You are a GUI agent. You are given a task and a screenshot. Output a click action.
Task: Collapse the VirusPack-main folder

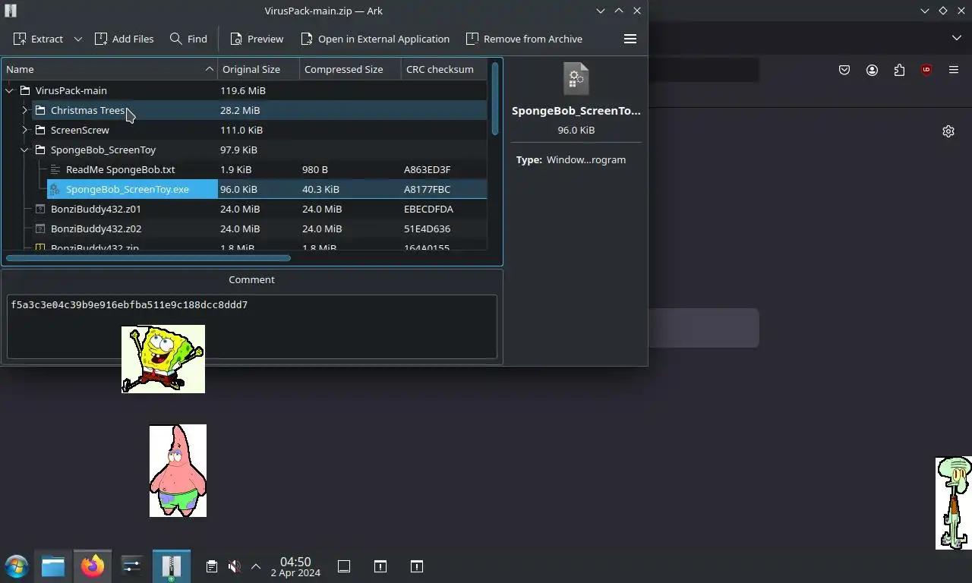(10, 90)
